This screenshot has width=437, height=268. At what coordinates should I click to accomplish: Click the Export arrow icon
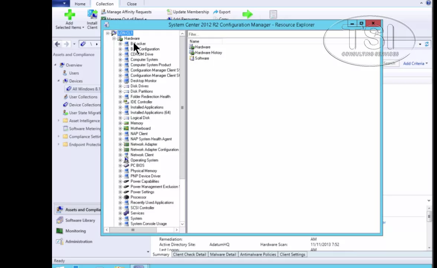pyautogui.click(x=216, y=12)
